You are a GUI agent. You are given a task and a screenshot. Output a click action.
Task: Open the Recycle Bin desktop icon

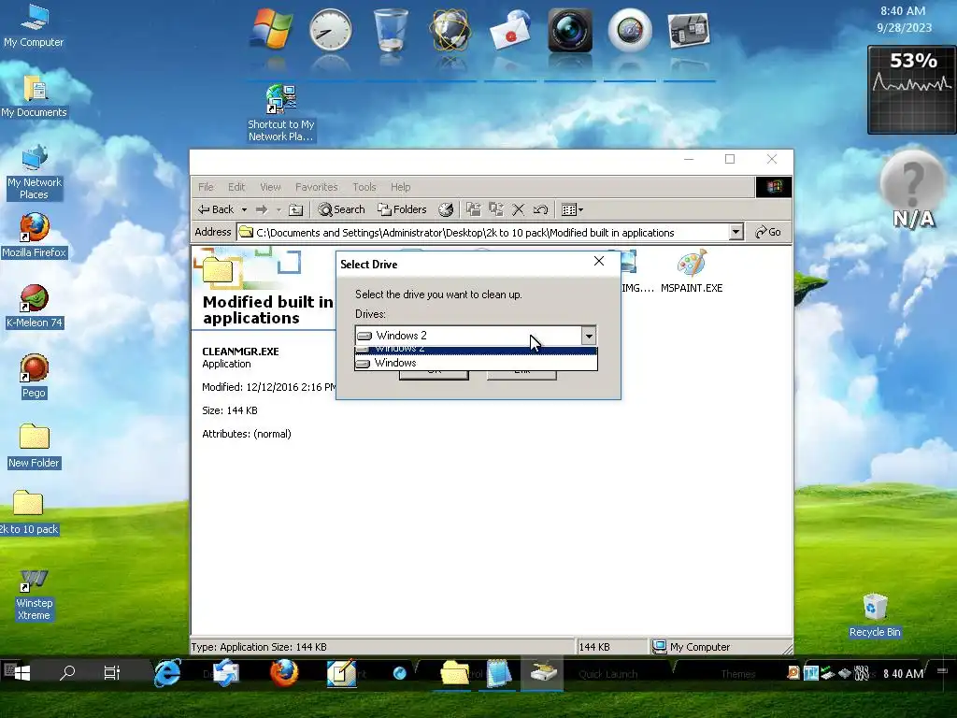875,615
